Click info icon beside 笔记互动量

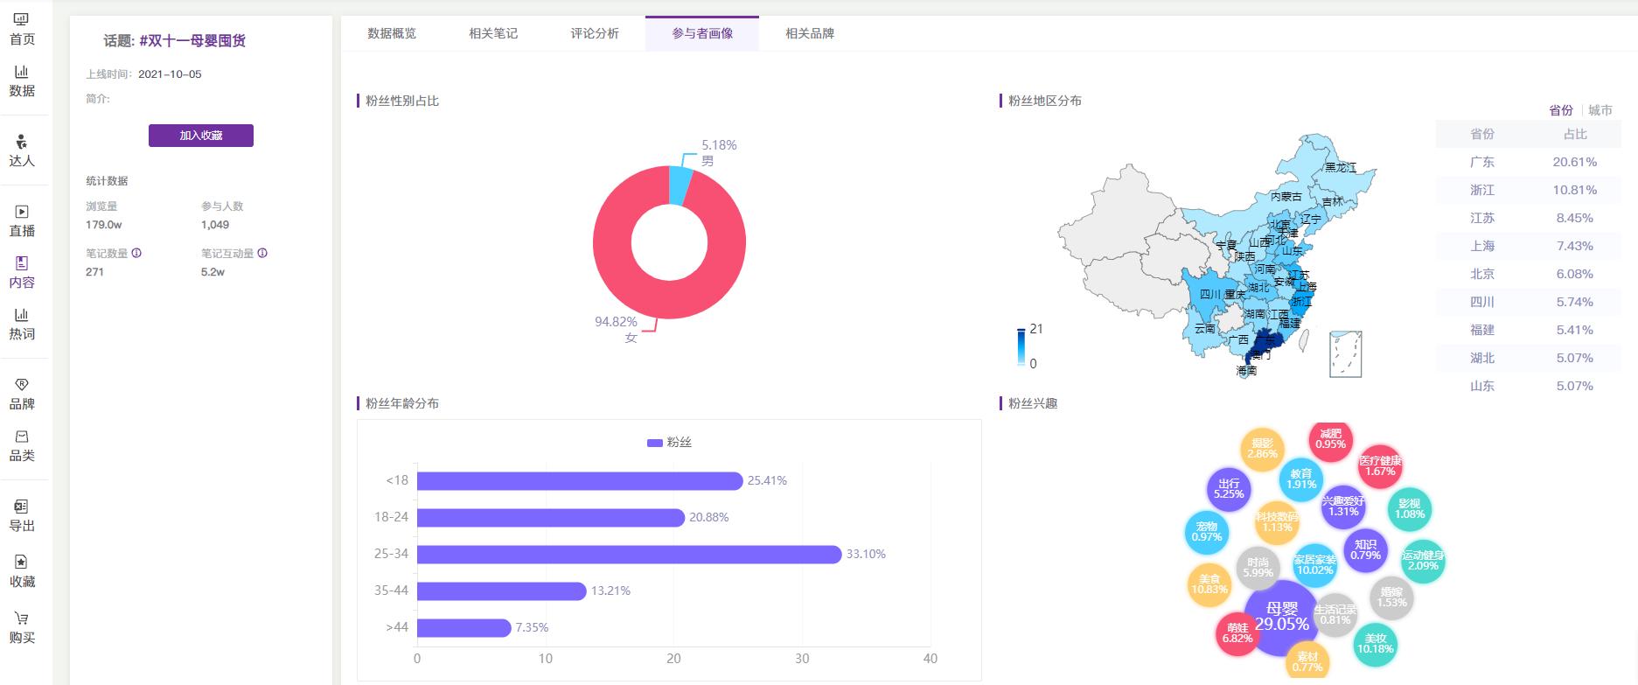[x=262, y=253]
